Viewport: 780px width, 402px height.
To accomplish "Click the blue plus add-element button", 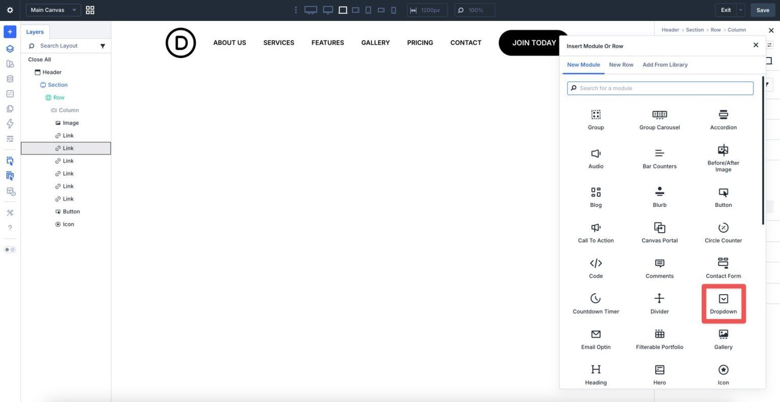I will pos(10,32).
